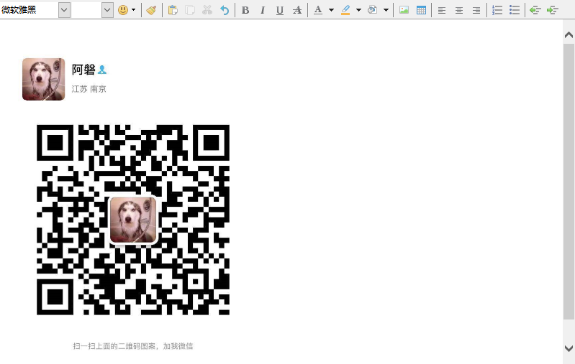The width and height of the screenshot is (575, 364).
Task: Expand the emoticon dropdown arrow
Action: (x=133, y=10)
